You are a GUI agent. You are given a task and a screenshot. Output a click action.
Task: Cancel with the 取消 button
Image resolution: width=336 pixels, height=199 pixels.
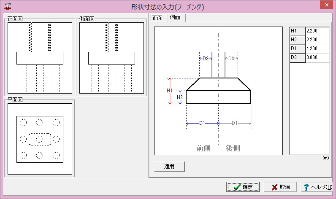(x=280, y=187)
